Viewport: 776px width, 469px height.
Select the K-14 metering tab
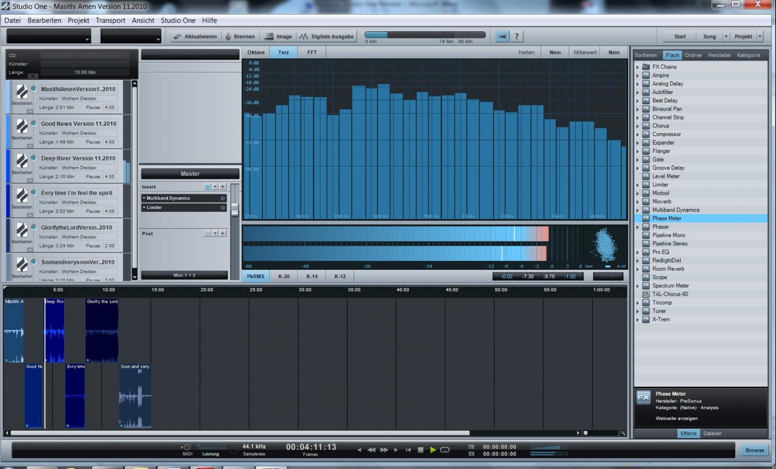pos(312,276)
